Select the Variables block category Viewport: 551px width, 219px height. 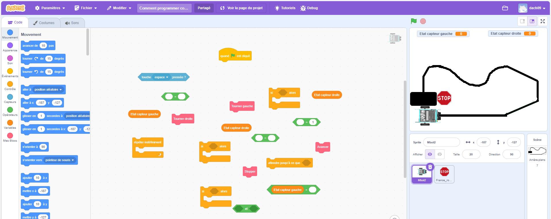click(x=10, y=124)
